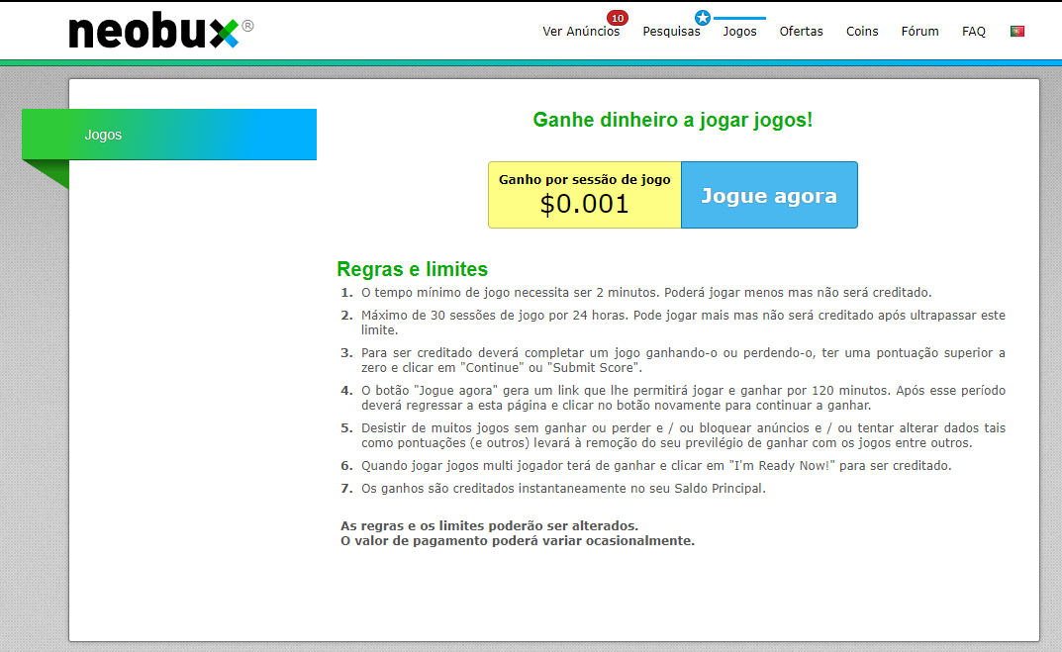The height and width of the screenshot is (652, 1062).
Task: Go to the FAQ page
Action: pyautogui.click(x=974, y=31)
